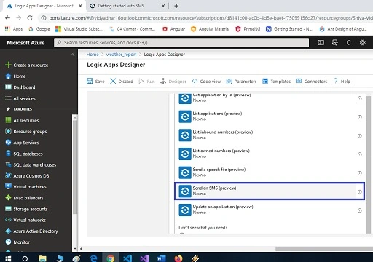Open Load balancers in sidebar
The image size is (373, 262).
click(x=24, y=198)
